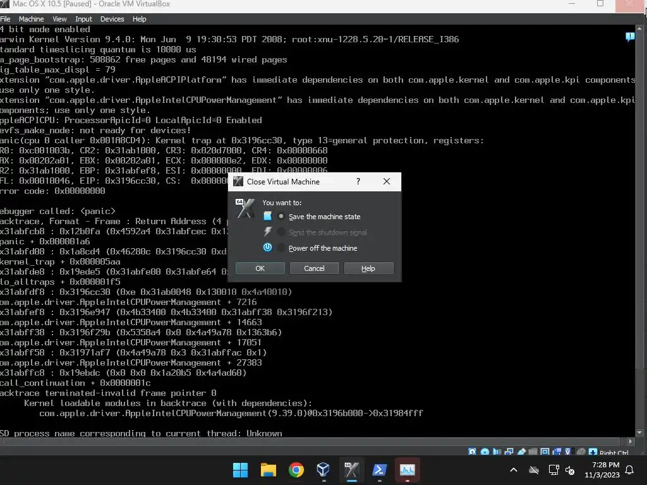Image resolution: width=647 pixels, height=485 pixels.
Task: Click vertical scrollbar down arrow
Action: coord(639,433)
